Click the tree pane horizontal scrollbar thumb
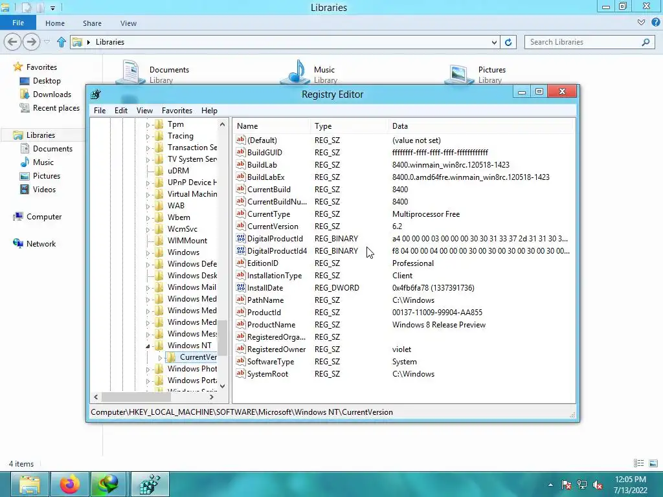The height and width of the screenshot is (497, 663). coord(136,397)
